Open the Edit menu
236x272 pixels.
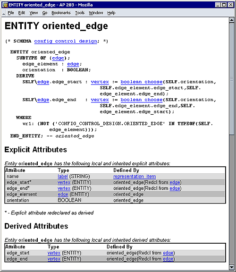click(x=22, y=13)
